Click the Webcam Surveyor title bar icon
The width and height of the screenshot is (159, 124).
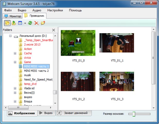[4, 4]
